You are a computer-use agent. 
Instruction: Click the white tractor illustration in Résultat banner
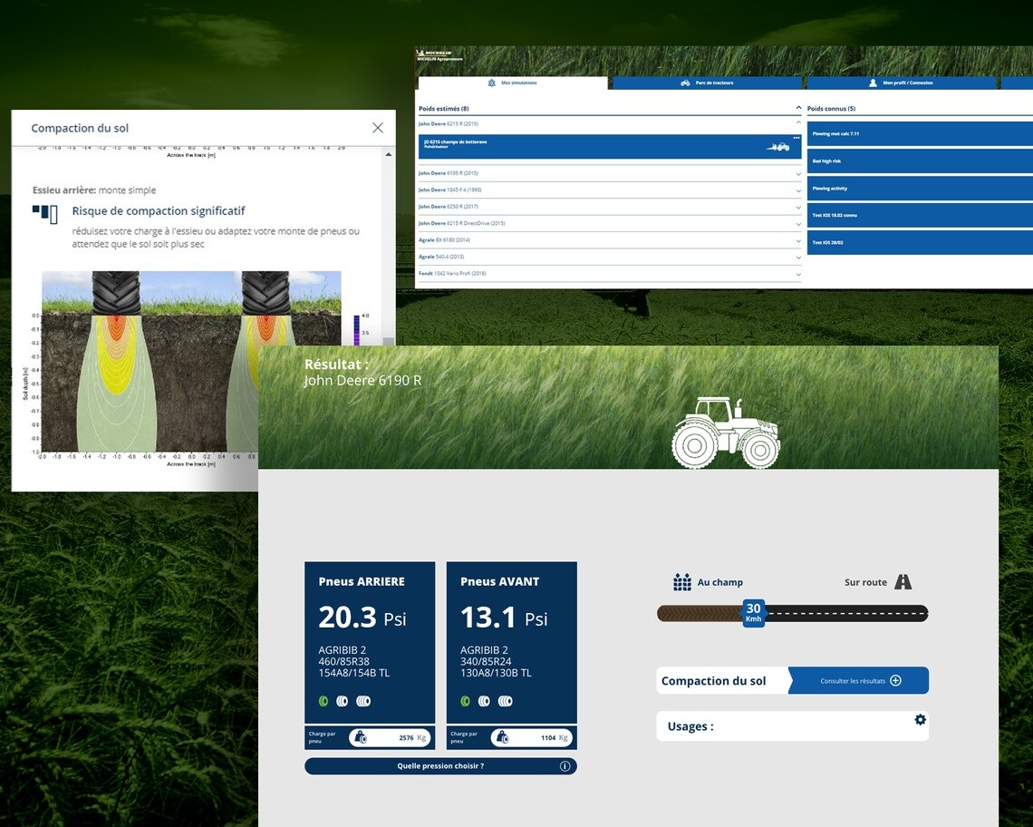[x=725, y=432]
